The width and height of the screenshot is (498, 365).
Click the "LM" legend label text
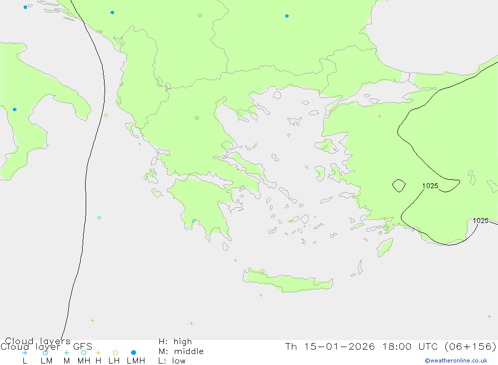point(46,361)
